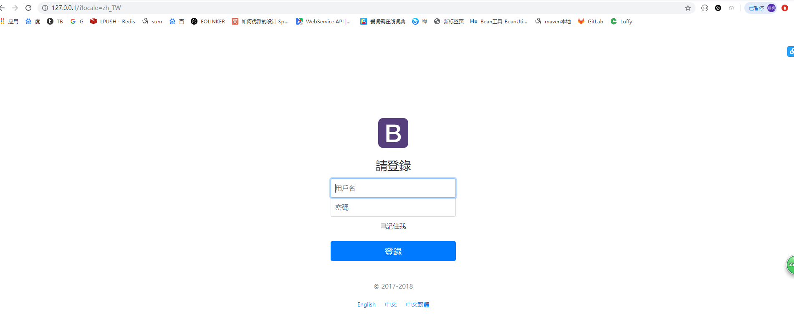794x334 pixels.
Task: Open the round brackets extension icon
Action: 705,8
